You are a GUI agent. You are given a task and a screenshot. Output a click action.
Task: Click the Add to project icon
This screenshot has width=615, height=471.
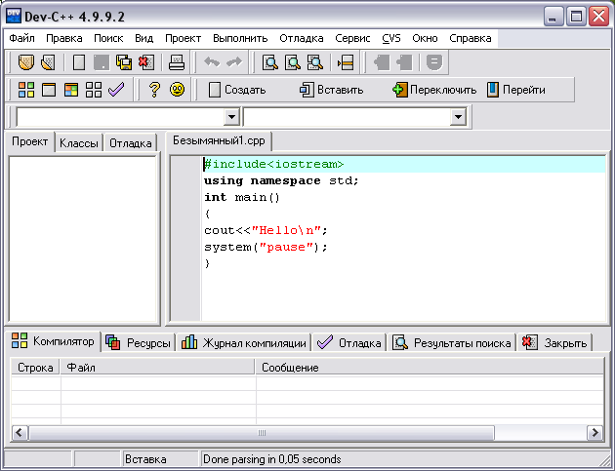point(382,62)
